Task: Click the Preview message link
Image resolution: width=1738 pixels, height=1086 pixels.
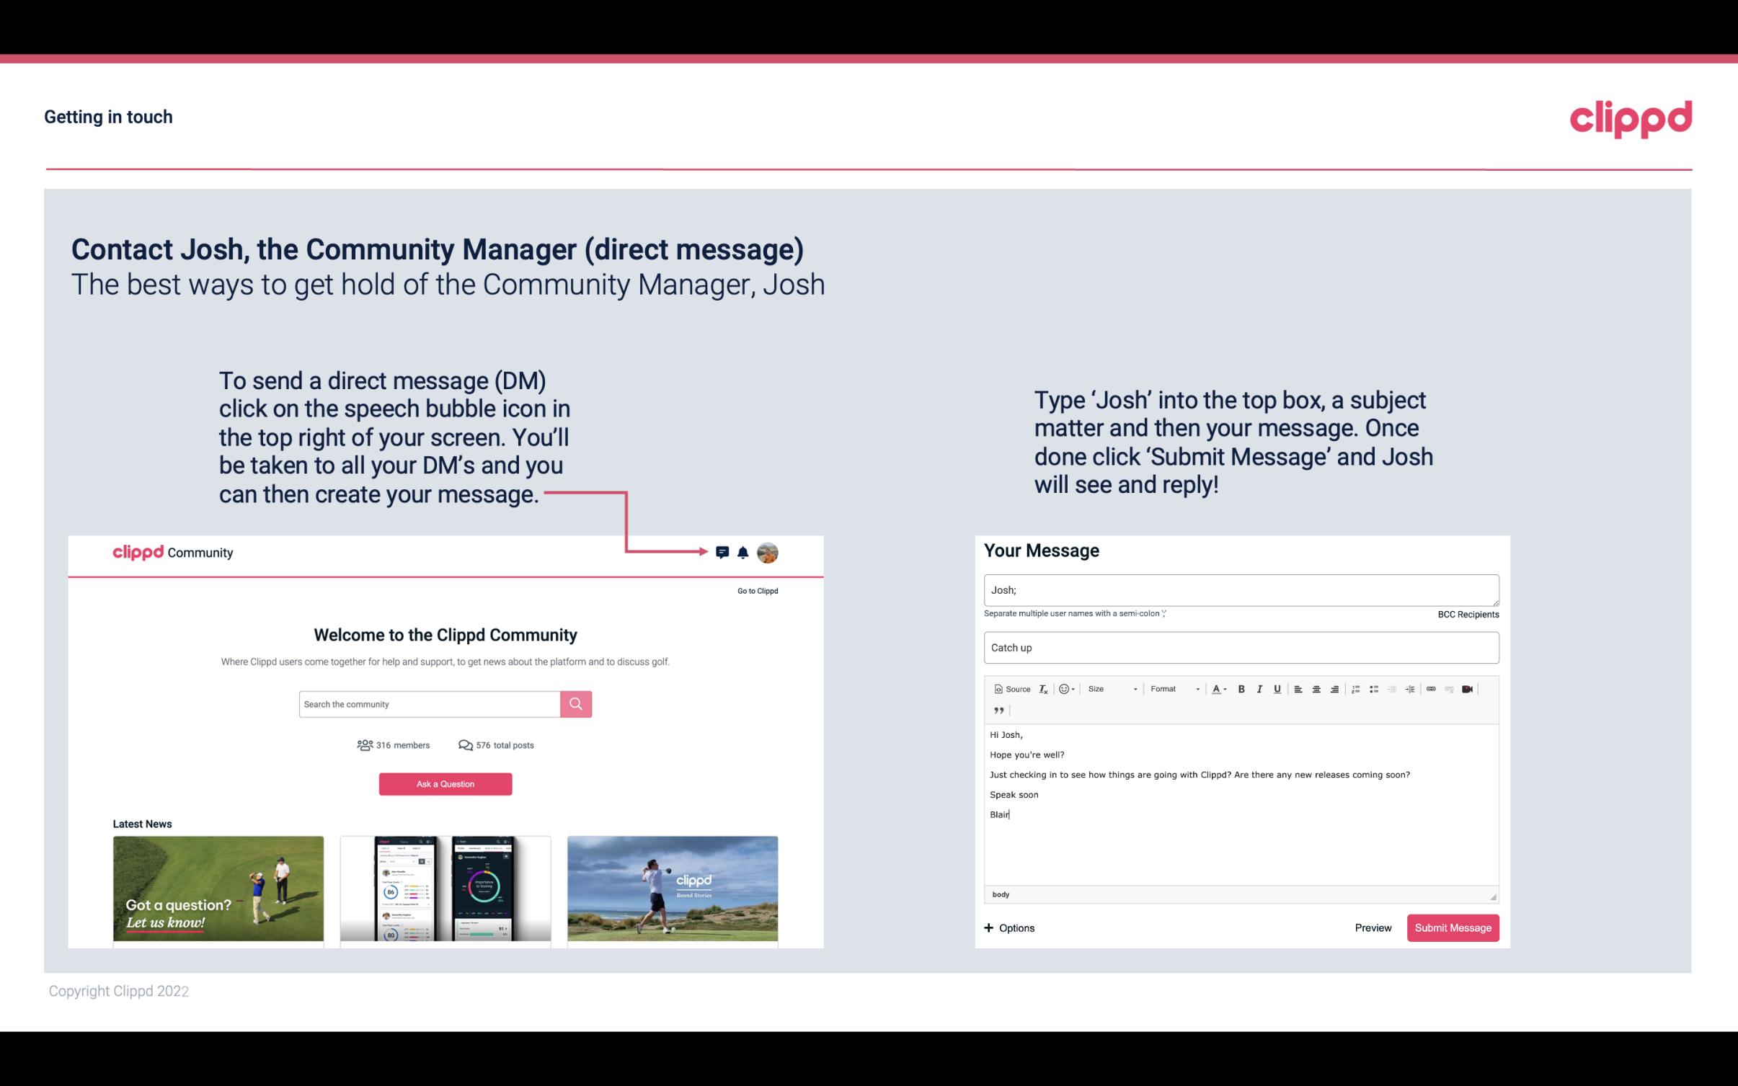Action: [1373, 927]
